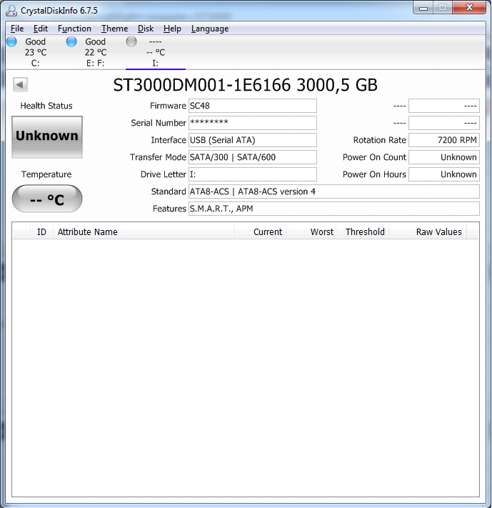Click the Firmware field SC48
The height and width of the screenshot is (508, 492).
click(x=253, y=106)
